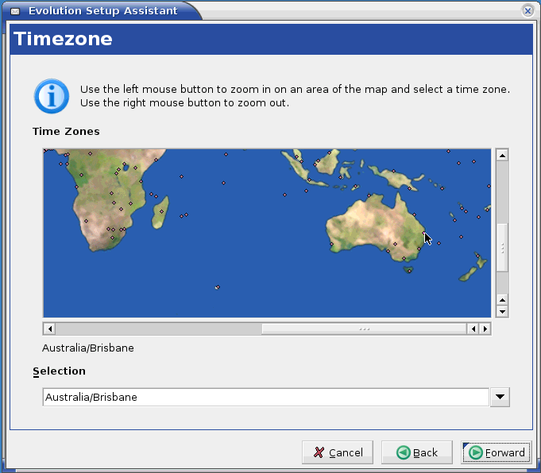Close the Evolution Setup Assistant window
This screenshot has width=541, height=473.
click(527, 11)
